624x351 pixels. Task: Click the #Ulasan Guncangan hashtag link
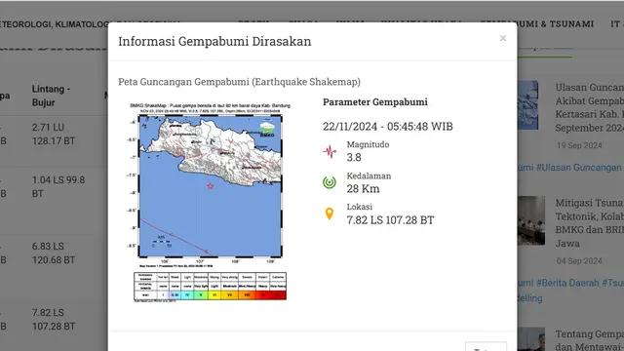(x=580, y=168)
